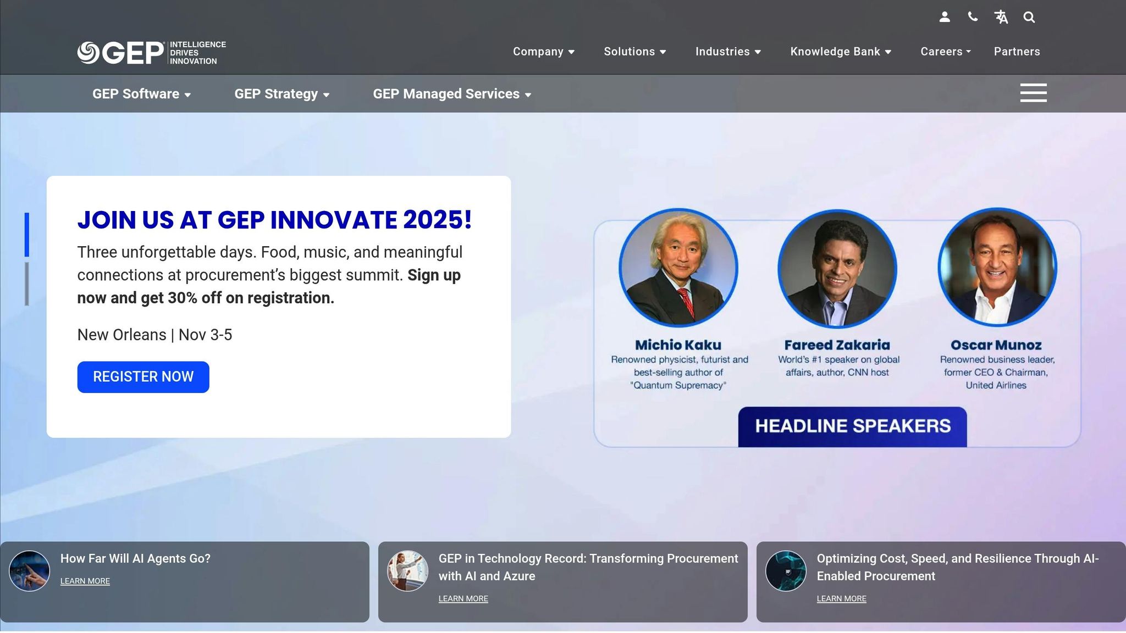The height and width of the screenshot is (633, 1126).
Task: Click the Register Now button
Action: [143, 377]
